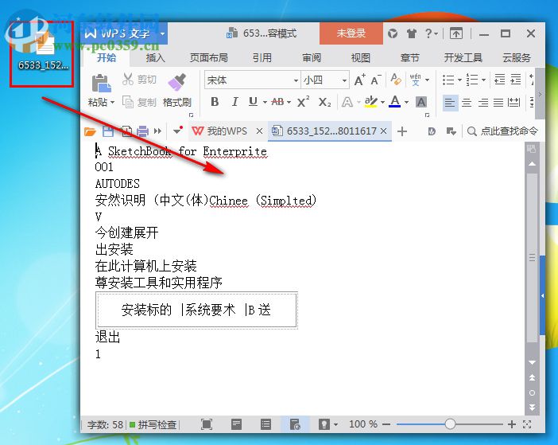Open 引用 ribbon tab

[262, 58]
